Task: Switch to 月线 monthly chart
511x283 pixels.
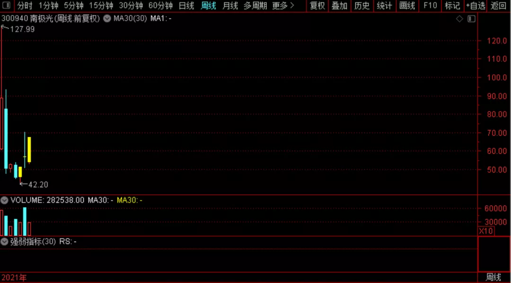Action: [x=230, y=6]
